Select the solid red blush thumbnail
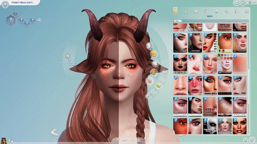This screenshot has height=144, width=257. (x=239, y=64)
